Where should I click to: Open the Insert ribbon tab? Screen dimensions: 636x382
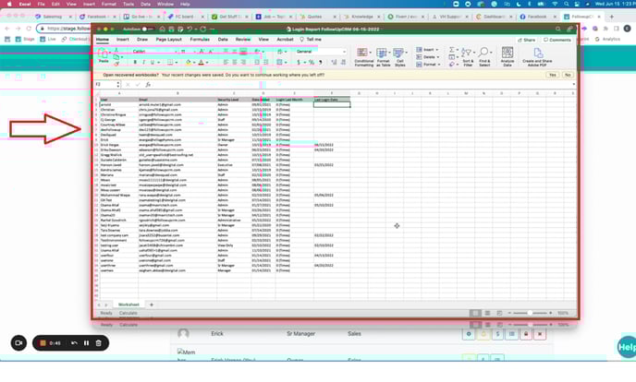[x=123, y=40]
